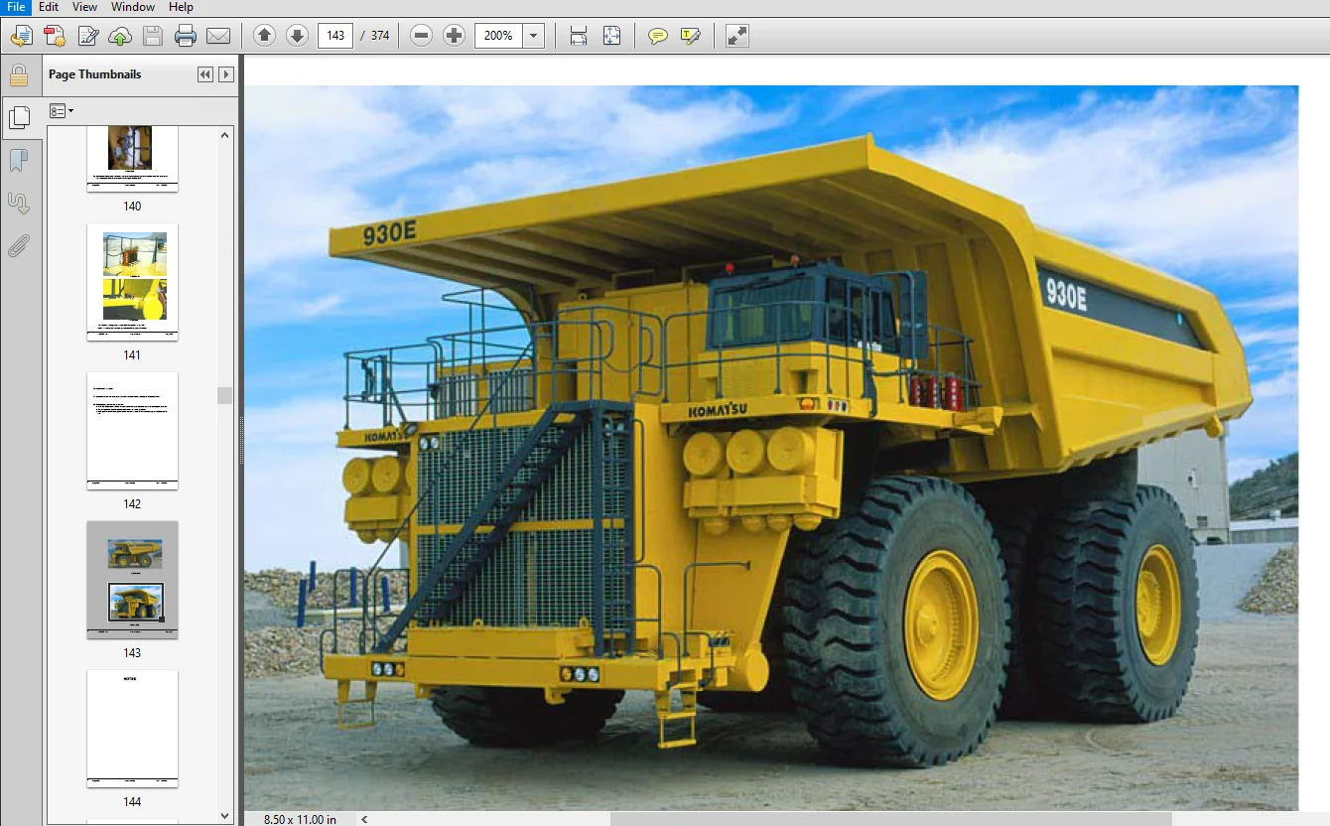Click the security padlock icon
Screen dimensions: 1330x826
pos(18,75)
